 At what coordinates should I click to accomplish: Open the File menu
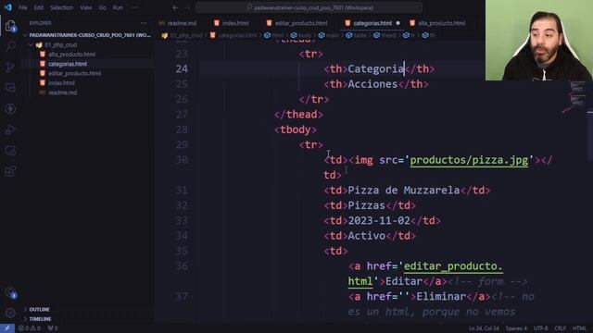pyautogui.click(x=22, y=7)
